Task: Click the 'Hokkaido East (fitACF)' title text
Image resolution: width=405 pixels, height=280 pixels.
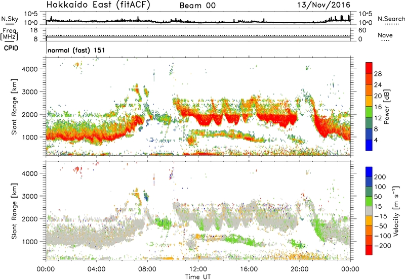Action: (98, 5)
